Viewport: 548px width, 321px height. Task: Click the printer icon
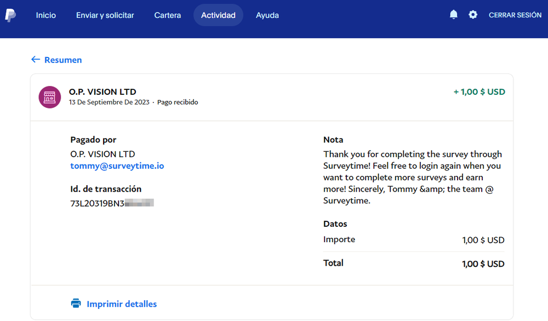pos(76,303)
